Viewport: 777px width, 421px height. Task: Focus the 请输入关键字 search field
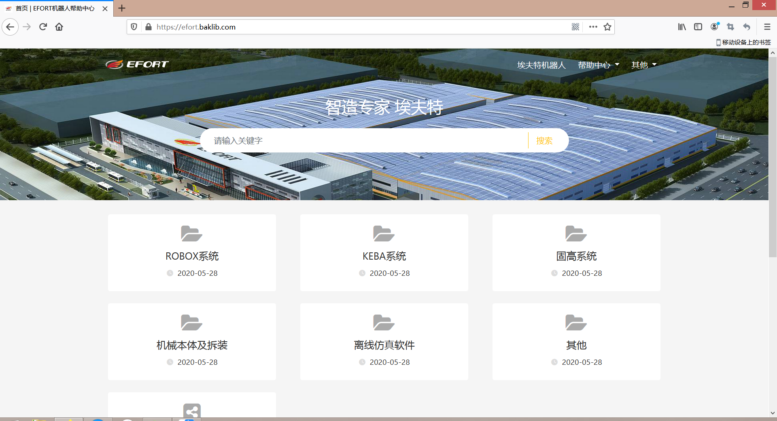pos(364,141)
